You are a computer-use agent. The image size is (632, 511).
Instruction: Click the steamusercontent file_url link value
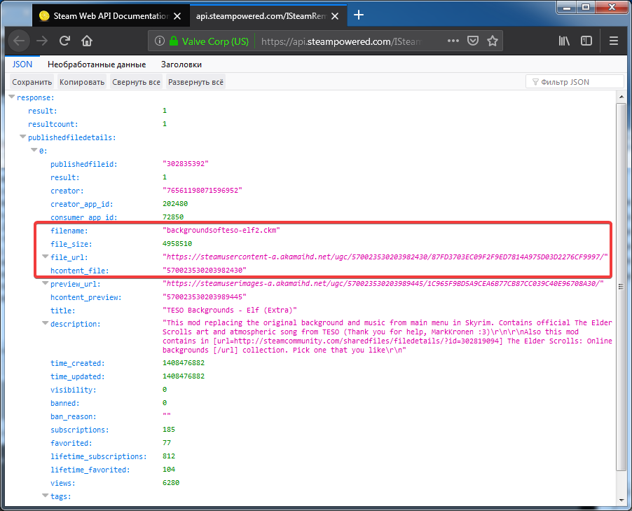click(x=385, y=257)
